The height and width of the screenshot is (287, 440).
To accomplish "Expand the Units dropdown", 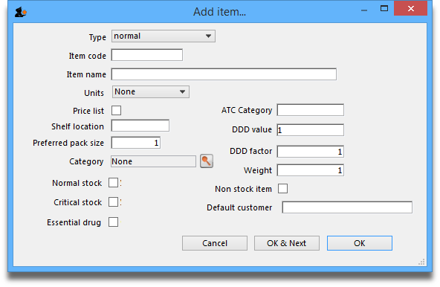I will (x=151, y=92).
